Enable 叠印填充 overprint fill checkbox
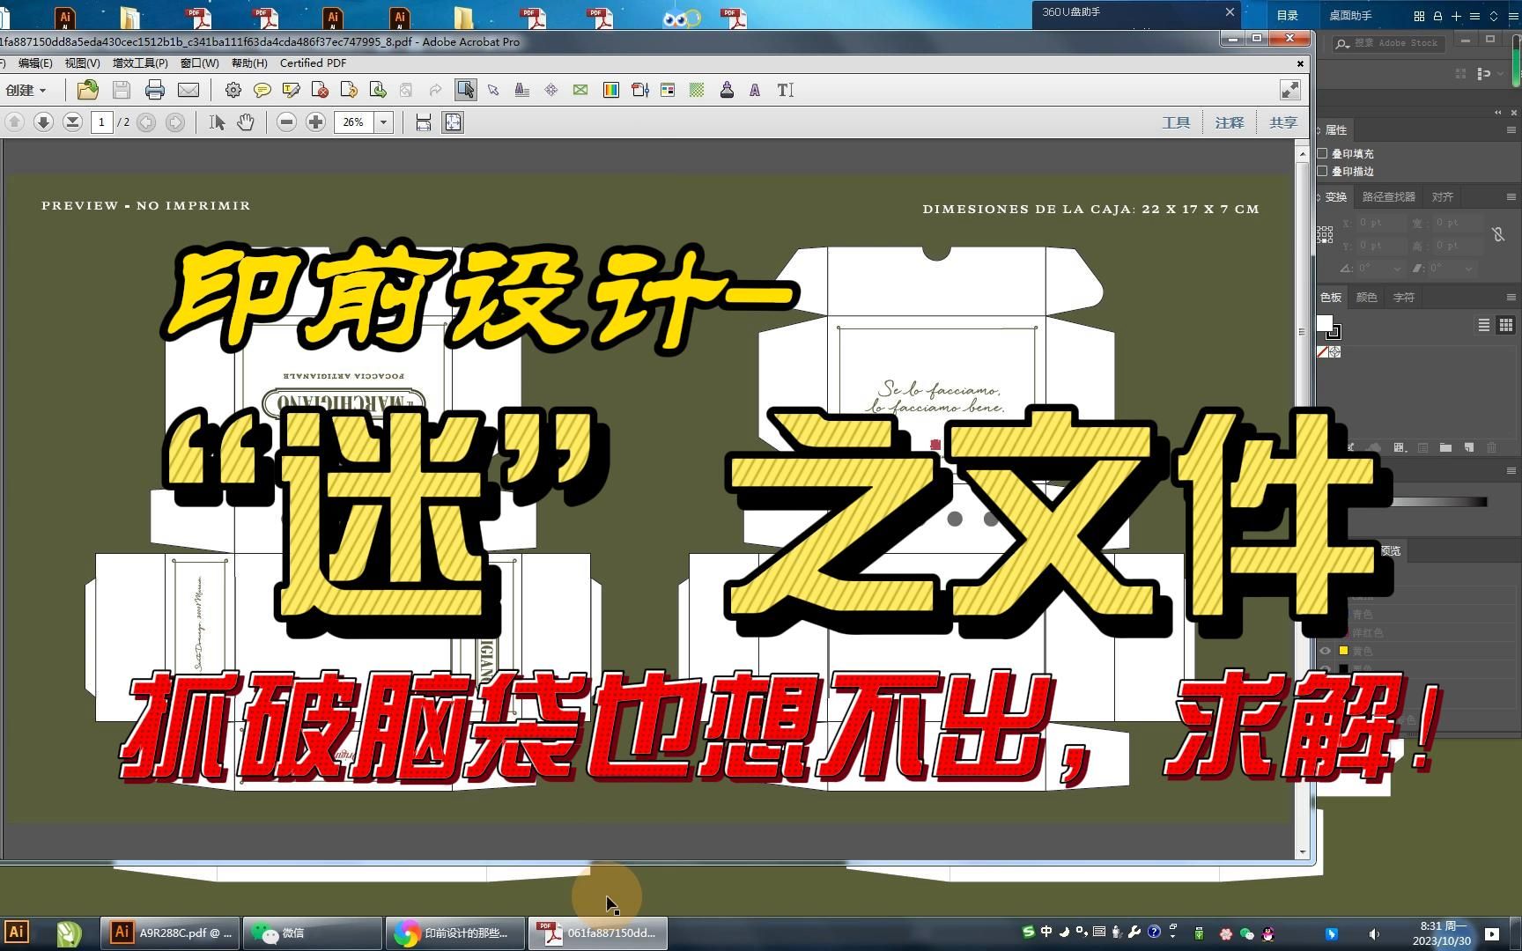The image size is (1522, 951). (x=1322, y=153)
